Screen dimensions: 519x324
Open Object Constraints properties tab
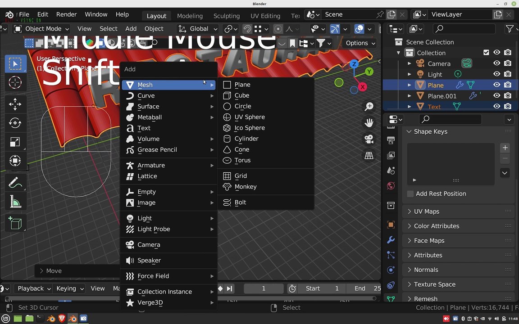pos(391,285)
